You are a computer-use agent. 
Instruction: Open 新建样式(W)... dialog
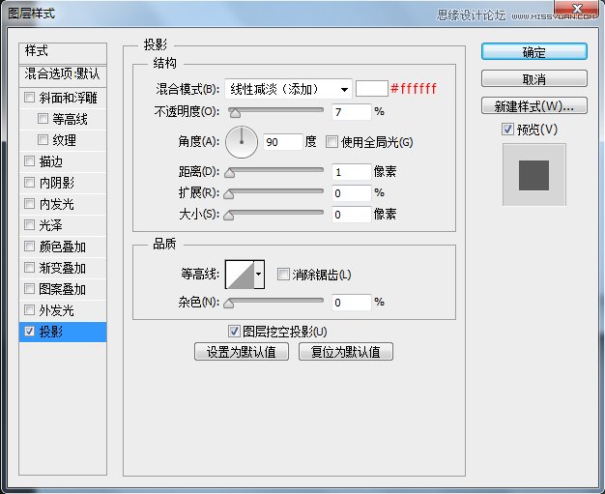(x=534, y=105)
